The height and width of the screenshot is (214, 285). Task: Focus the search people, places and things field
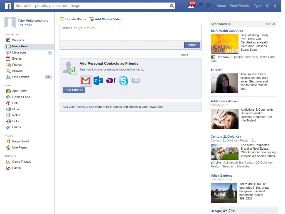(x=92, y=6)
